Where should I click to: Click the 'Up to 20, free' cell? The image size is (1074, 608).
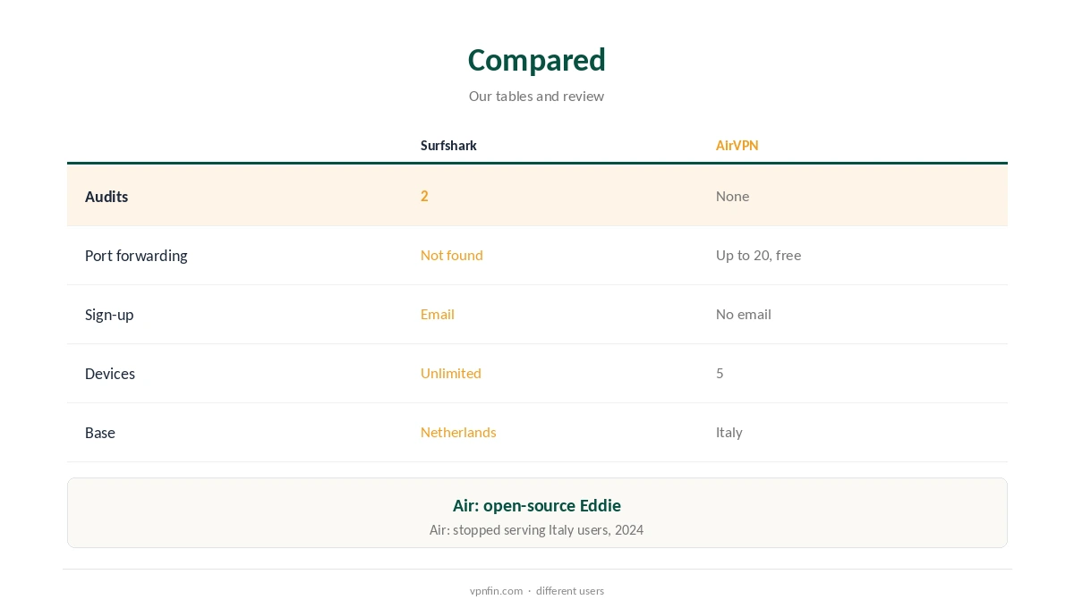pos(758,255)
